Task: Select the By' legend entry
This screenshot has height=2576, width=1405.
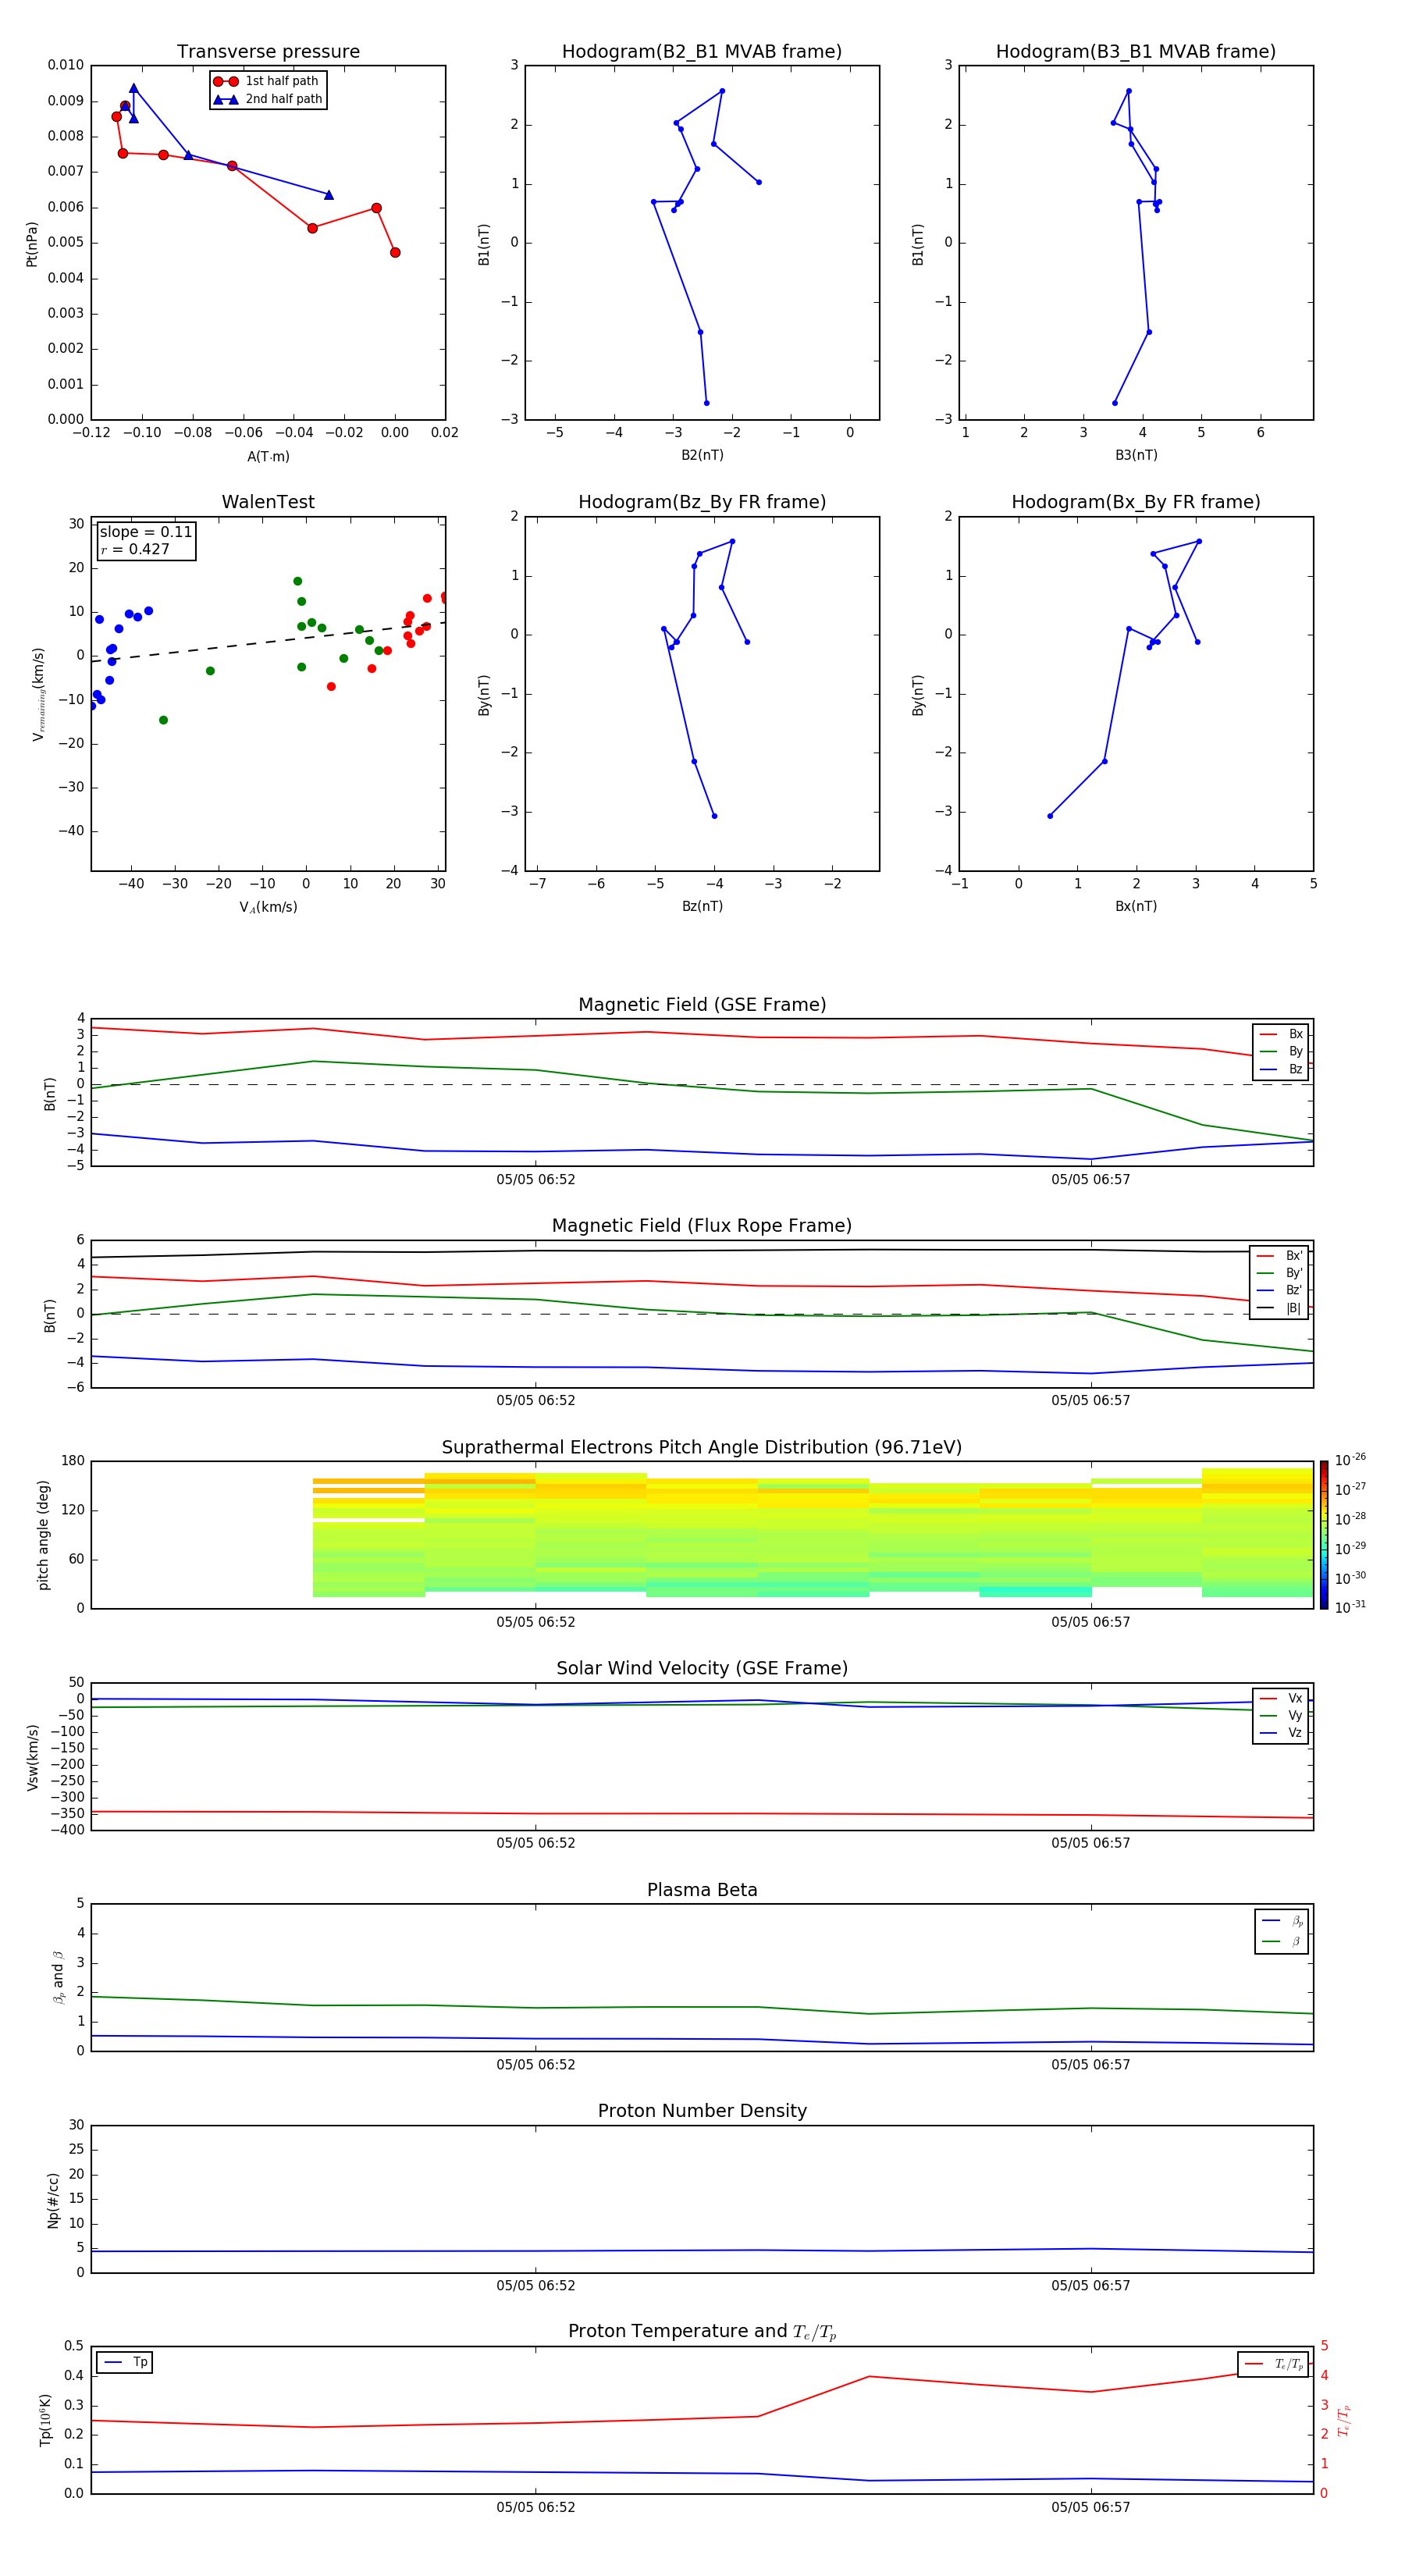Action: [x=1280, y=1273]
